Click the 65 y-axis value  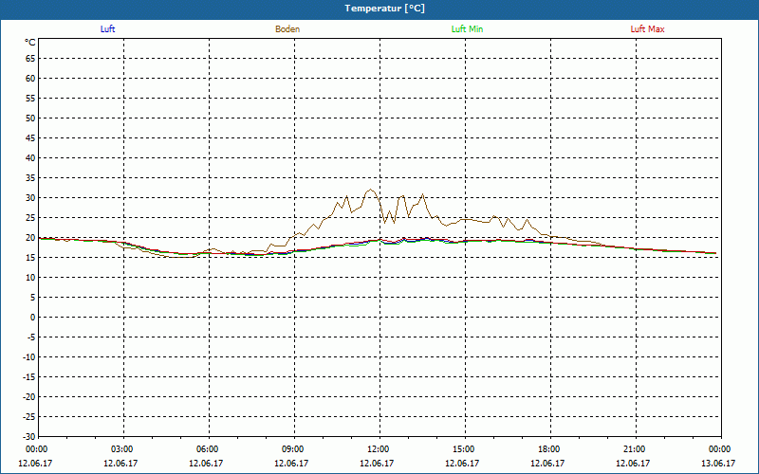[x=30, y=59]
